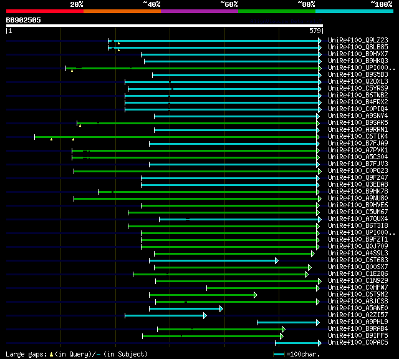This screenshot has width=399, height=359.
Task: Click the UniRef100_Q9LZ23 hit label
Action: (358, 40)
